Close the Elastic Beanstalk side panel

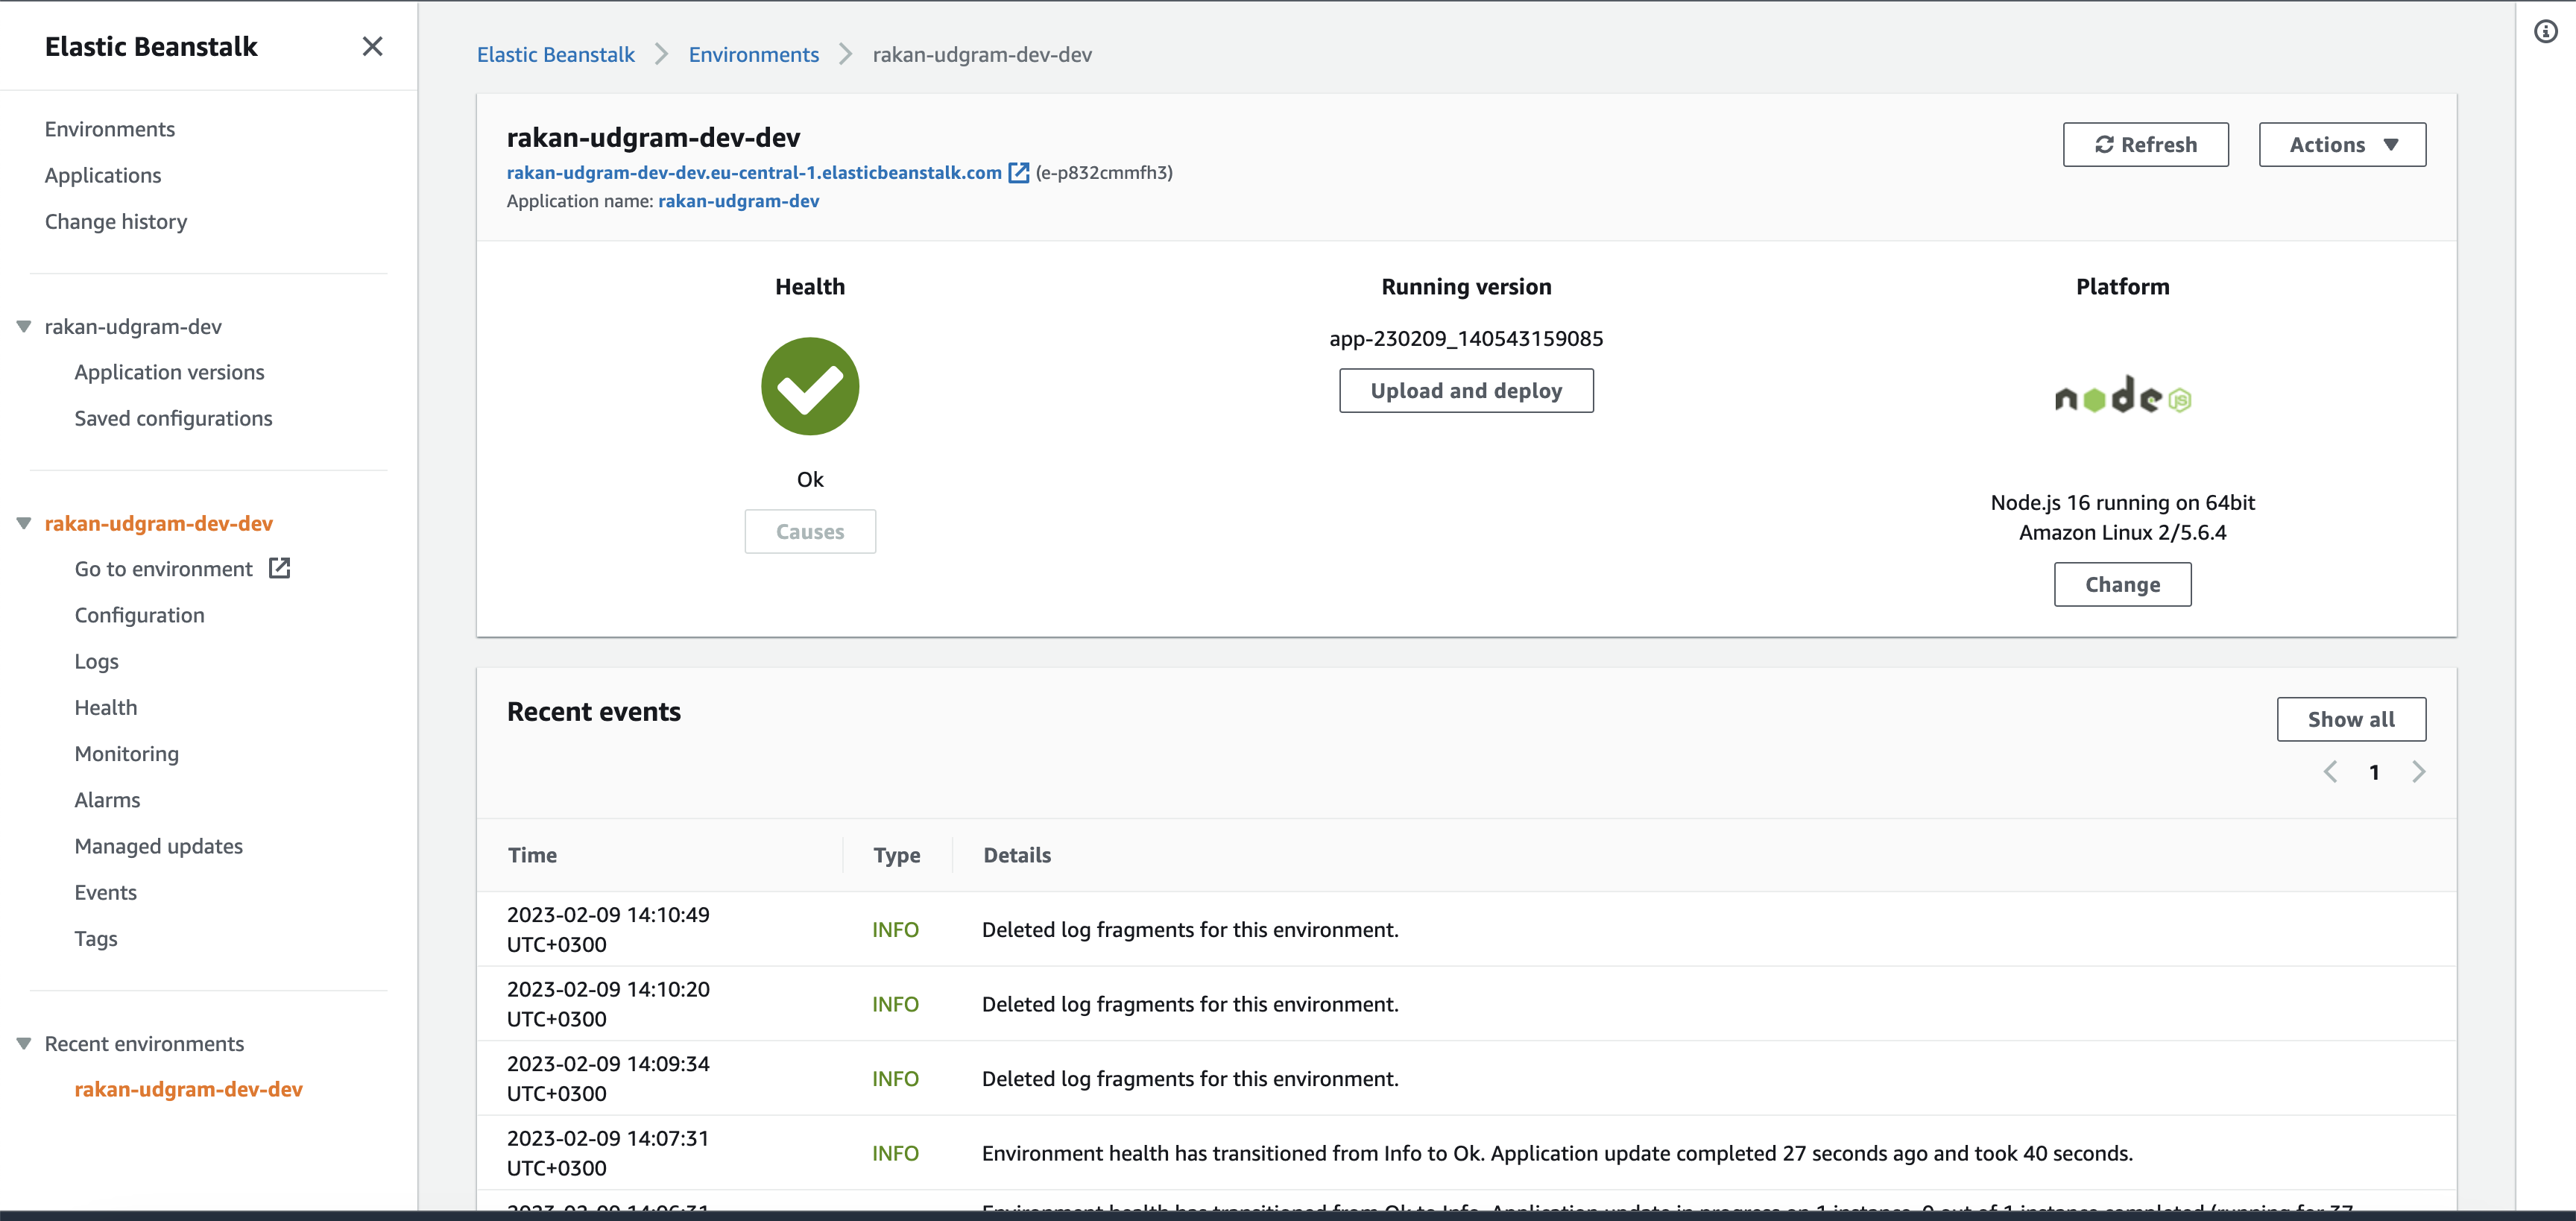pos(372,46)
